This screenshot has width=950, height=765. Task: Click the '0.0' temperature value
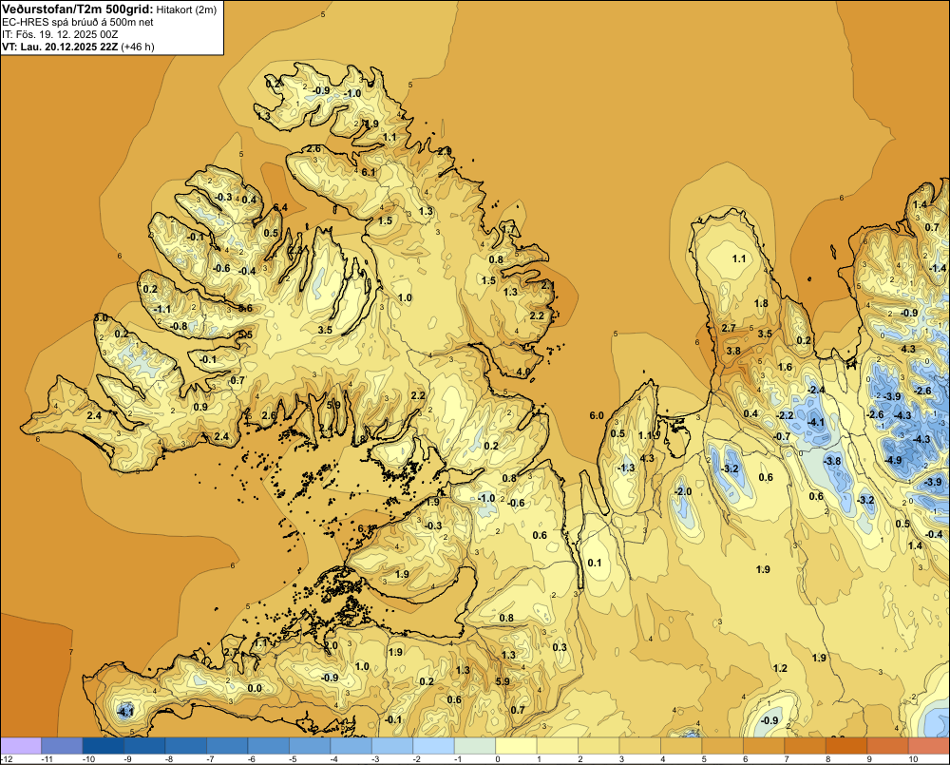tap(255, 688)
